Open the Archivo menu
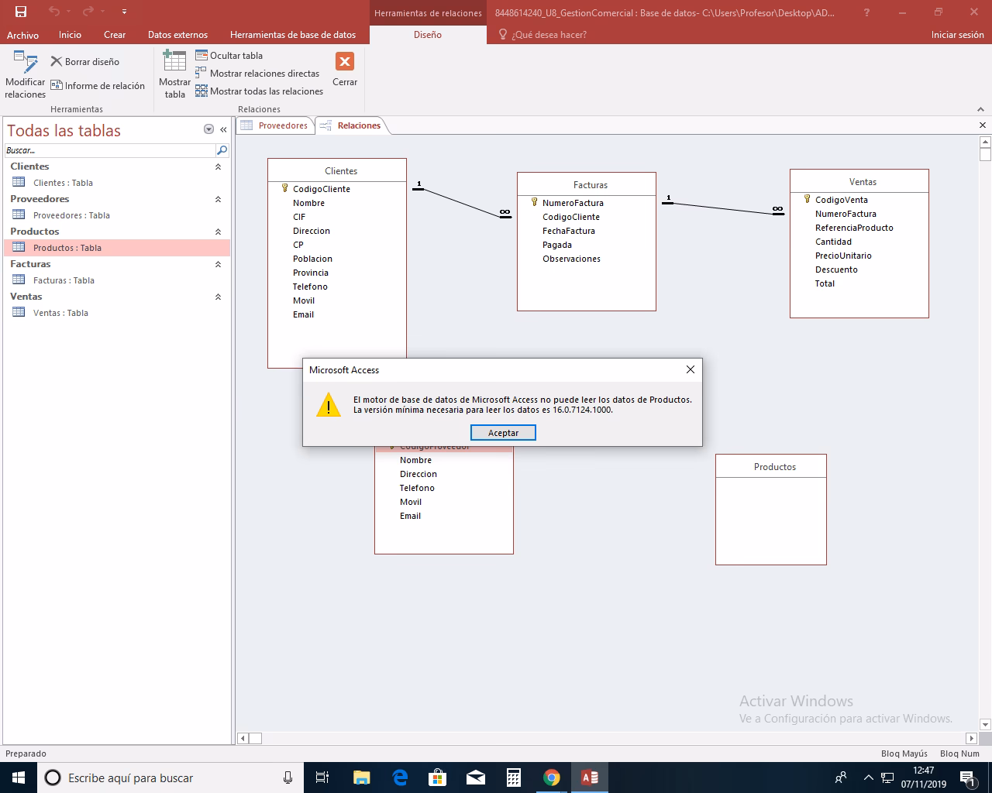This screenshot has height=793, width=992. point(22,35)
